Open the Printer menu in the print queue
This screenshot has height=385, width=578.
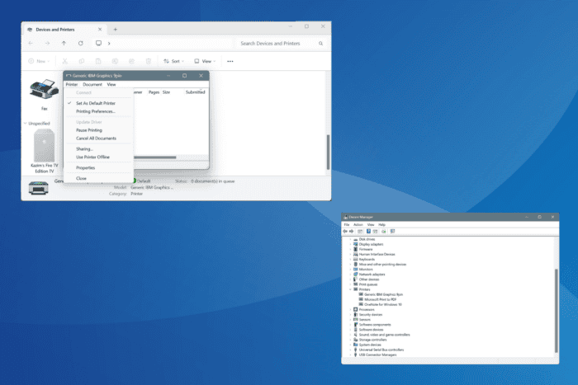tap(72, 85)
